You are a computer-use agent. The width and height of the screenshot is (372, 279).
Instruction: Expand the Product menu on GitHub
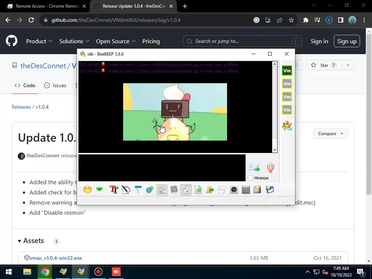(x=39, y=41)
